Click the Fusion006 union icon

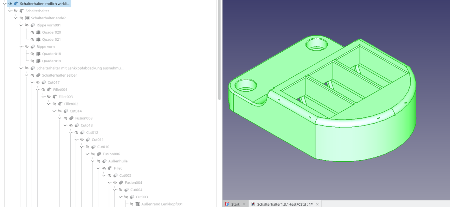99,154
